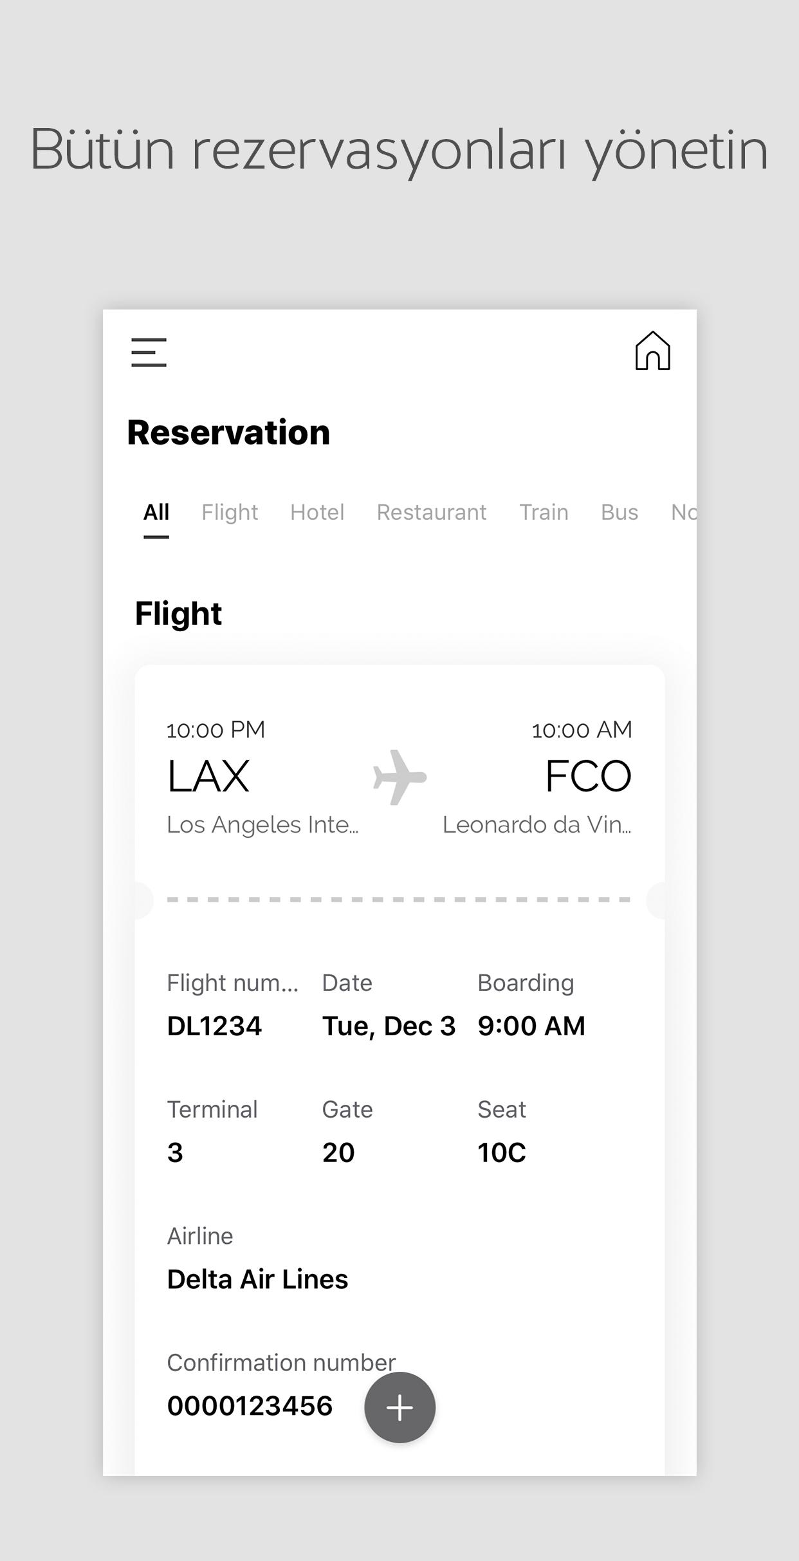The height and width of the screenshot is (1561, 799).
Task: Select the Train tab
Action: 544,512
